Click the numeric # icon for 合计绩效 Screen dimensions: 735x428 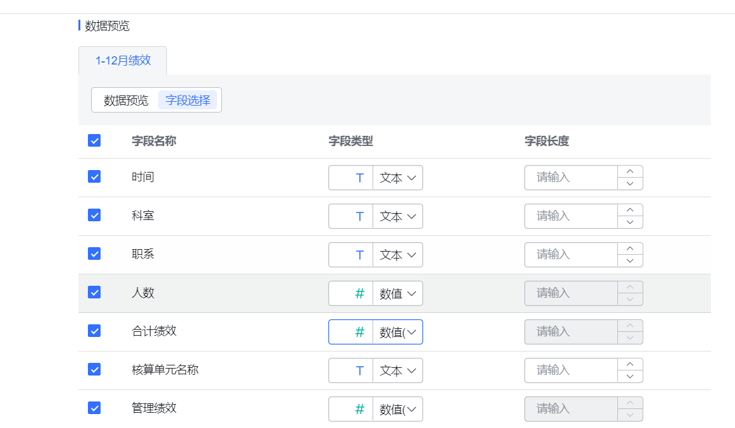tap(359, 332)
